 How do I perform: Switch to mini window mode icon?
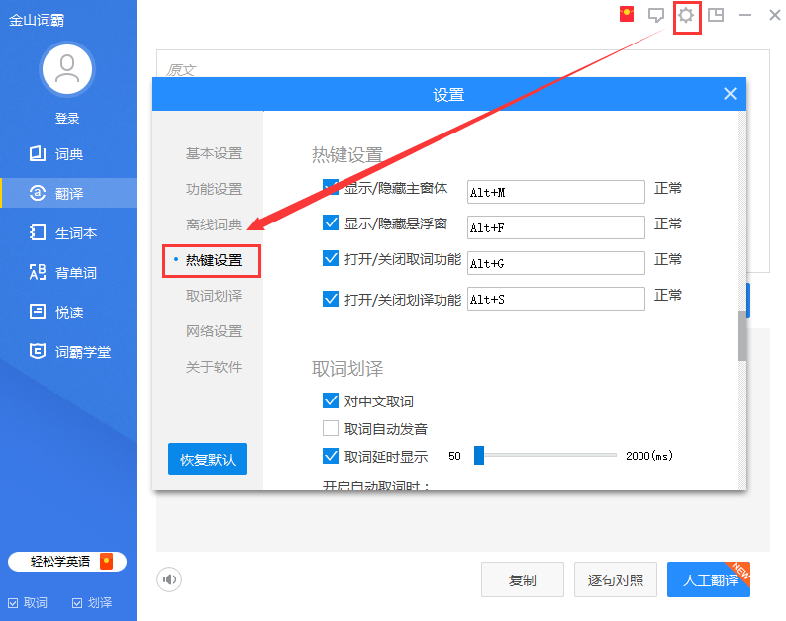(716, 15)
